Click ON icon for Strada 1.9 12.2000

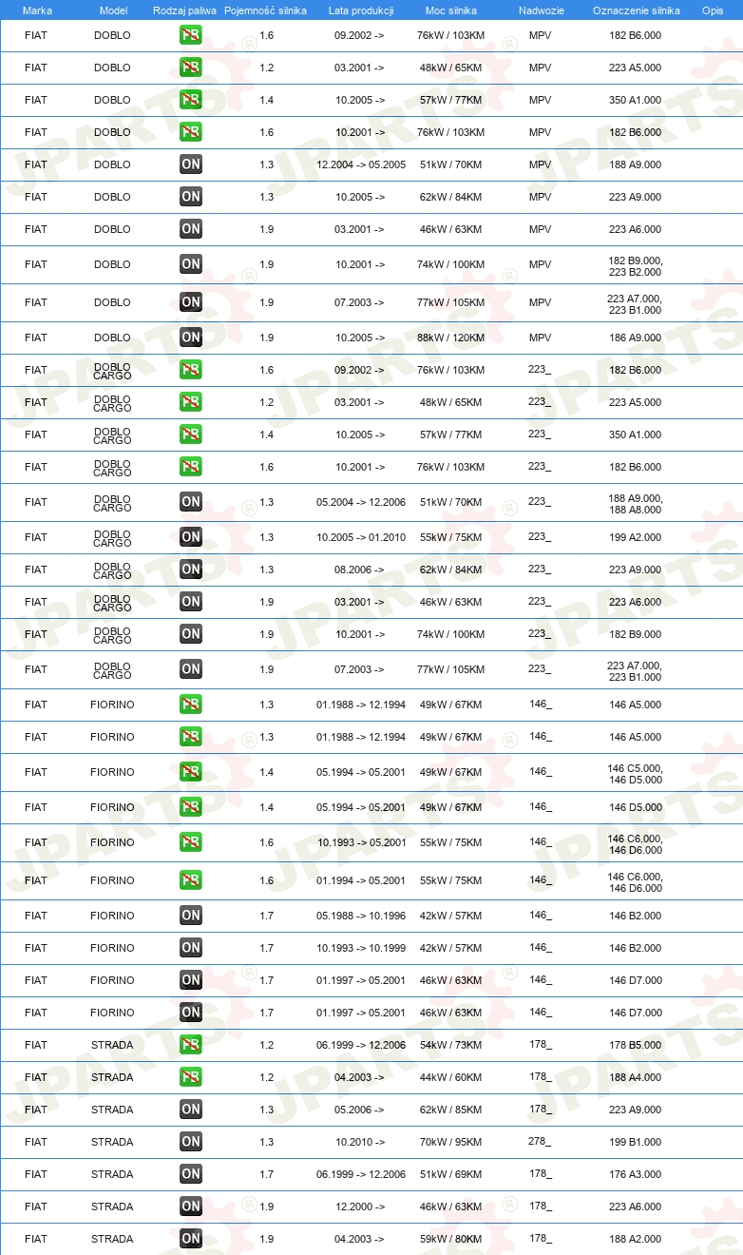[191, 1207]
